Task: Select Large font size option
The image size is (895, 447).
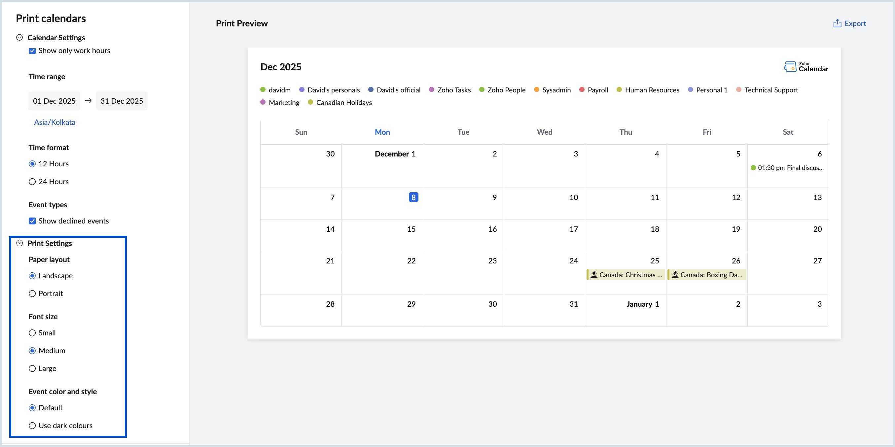Action: [32, 368]
